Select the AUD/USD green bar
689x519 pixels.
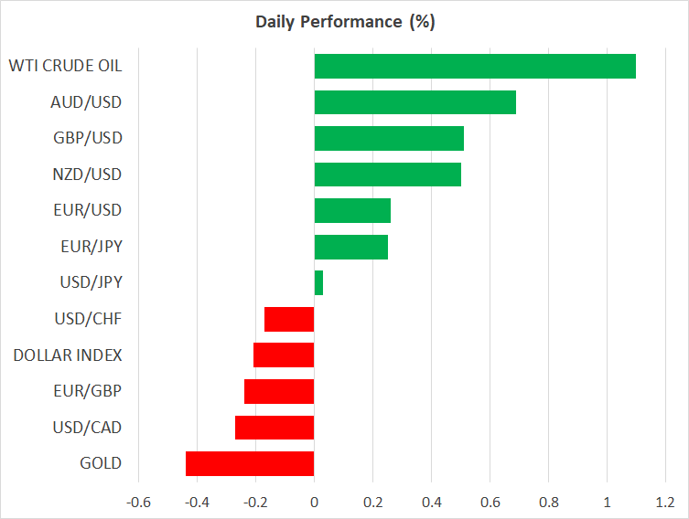click(414, 102)
